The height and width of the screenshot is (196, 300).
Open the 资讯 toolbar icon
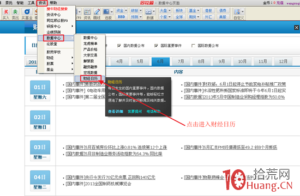coord(87,14)
